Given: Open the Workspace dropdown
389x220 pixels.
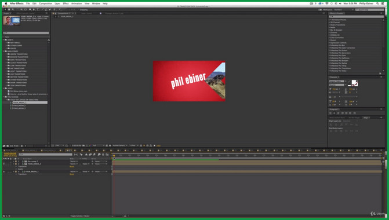Looking at the screenshot, I should (343, 10).
